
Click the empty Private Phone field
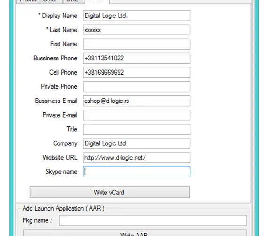137,86
